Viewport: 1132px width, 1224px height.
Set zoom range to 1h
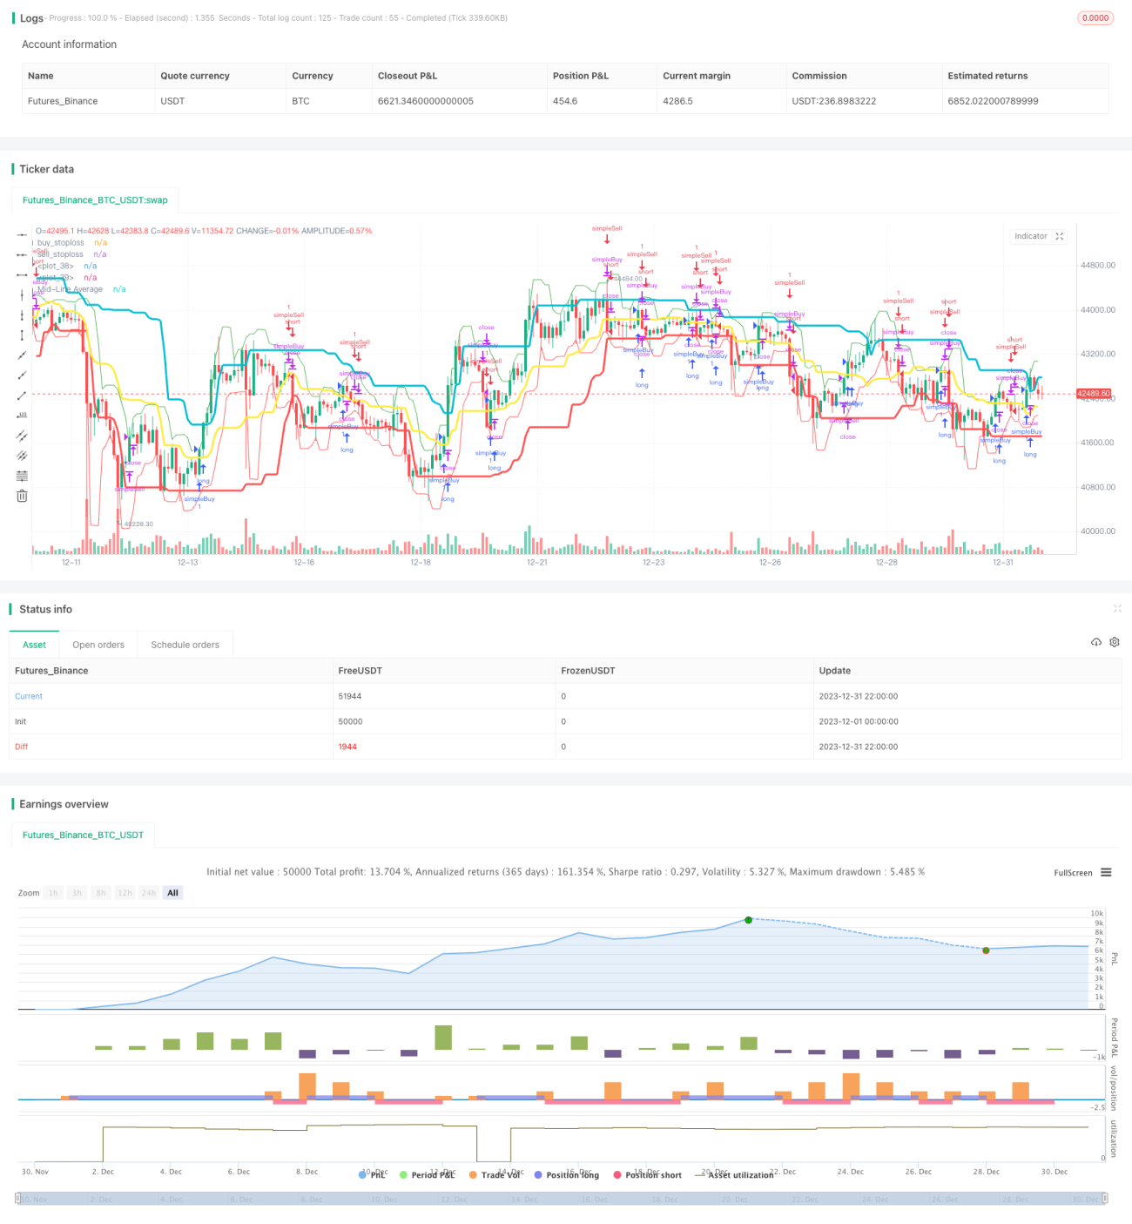coord(53,893)
